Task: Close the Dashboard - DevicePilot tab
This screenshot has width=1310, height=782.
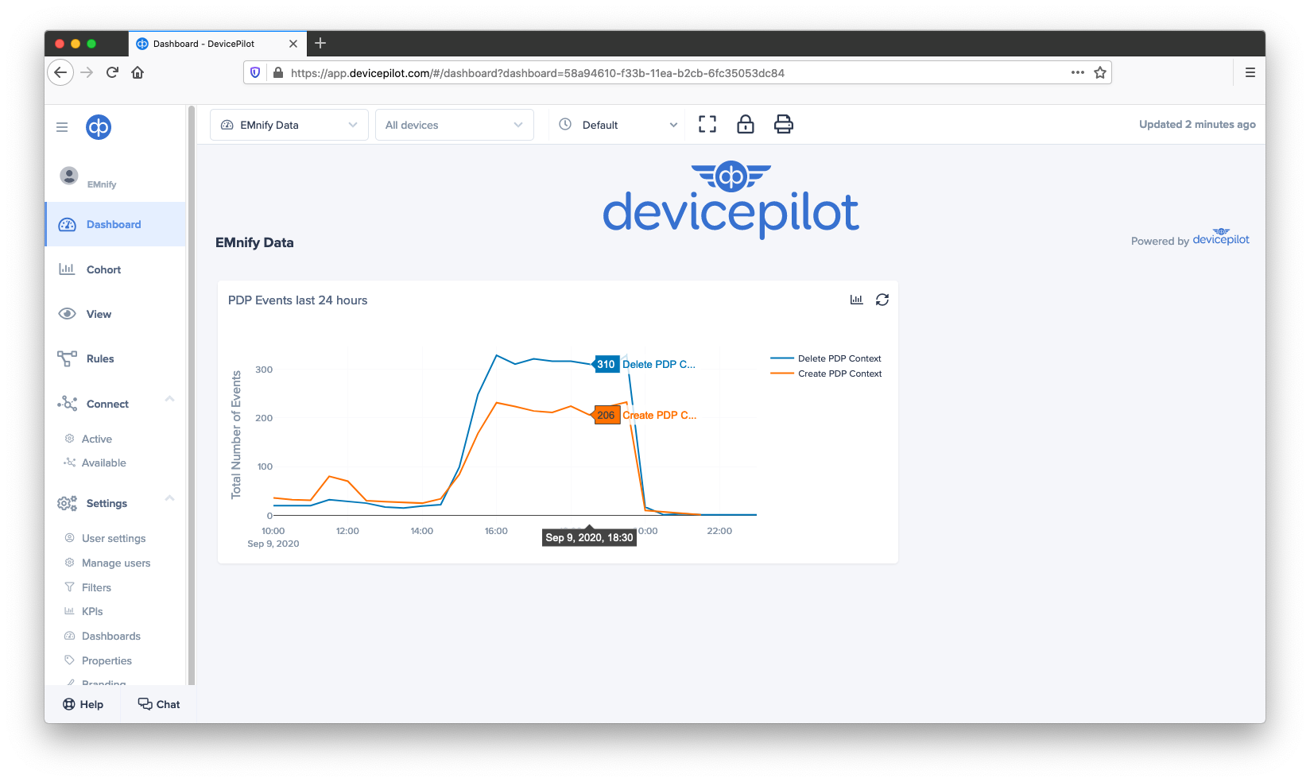Action: [293, 44]
